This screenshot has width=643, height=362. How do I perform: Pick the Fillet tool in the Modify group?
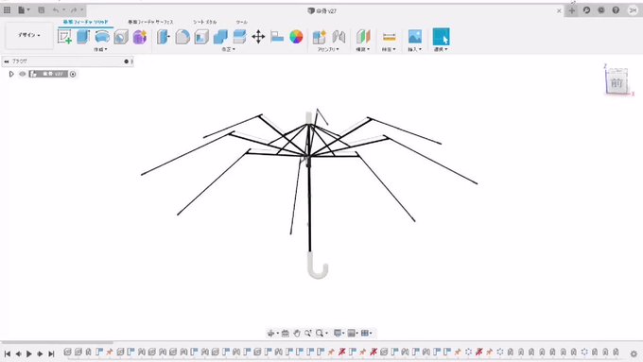click(182, 37)
